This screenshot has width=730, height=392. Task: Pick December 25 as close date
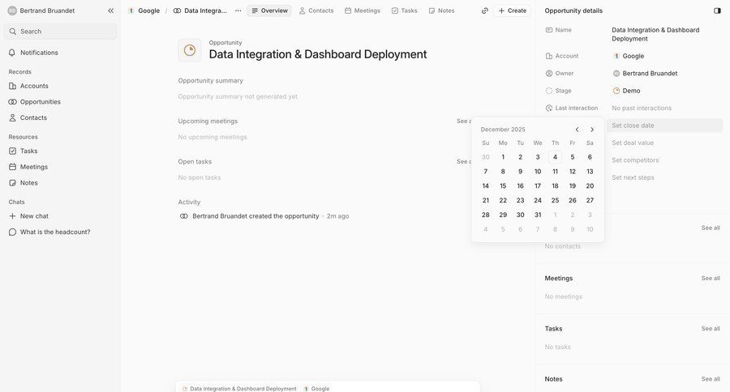(x=555, y=200)
